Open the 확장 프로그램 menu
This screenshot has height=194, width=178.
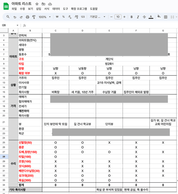(79, 9)
